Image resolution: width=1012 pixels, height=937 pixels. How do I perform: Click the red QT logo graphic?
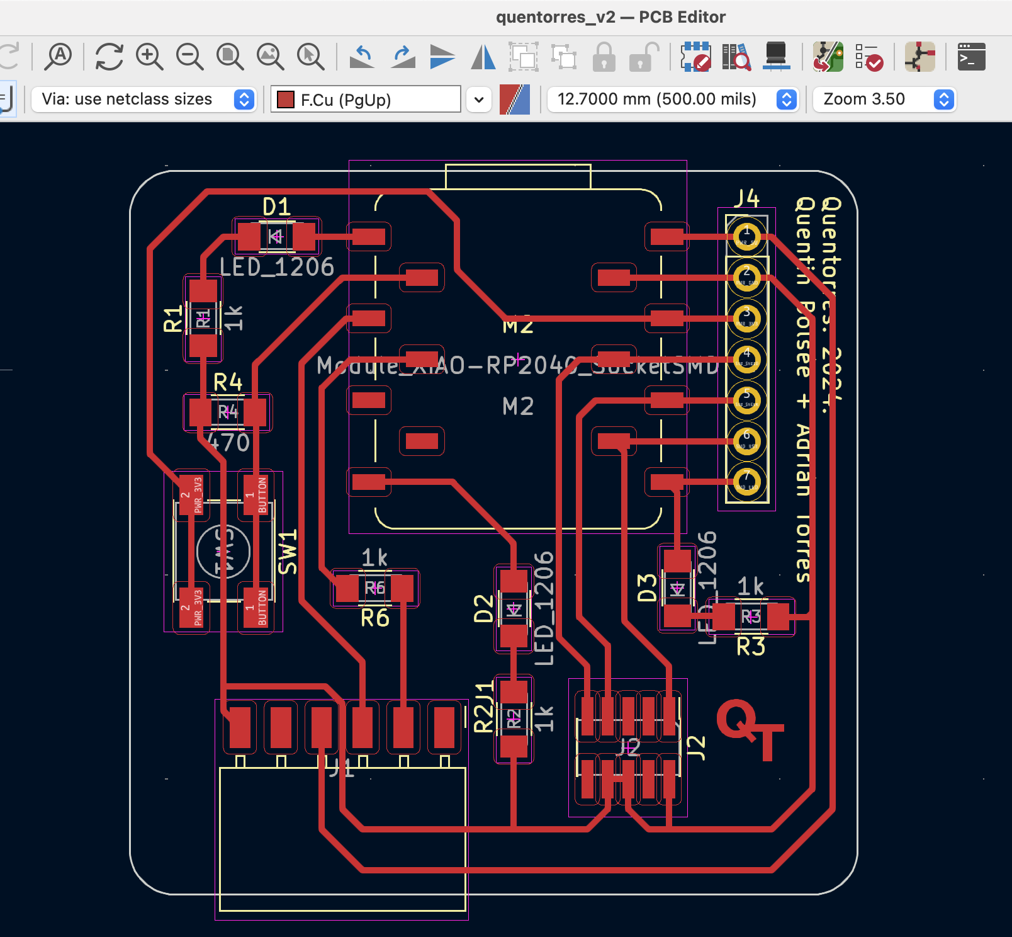pyautogui.click(x=750, y=729)
